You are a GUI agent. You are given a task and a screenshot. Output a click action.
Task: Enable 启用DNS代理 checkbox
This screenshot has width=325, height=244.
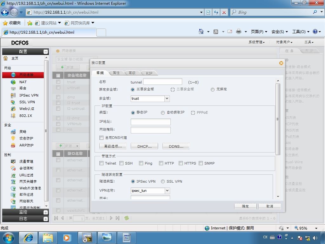101,138
